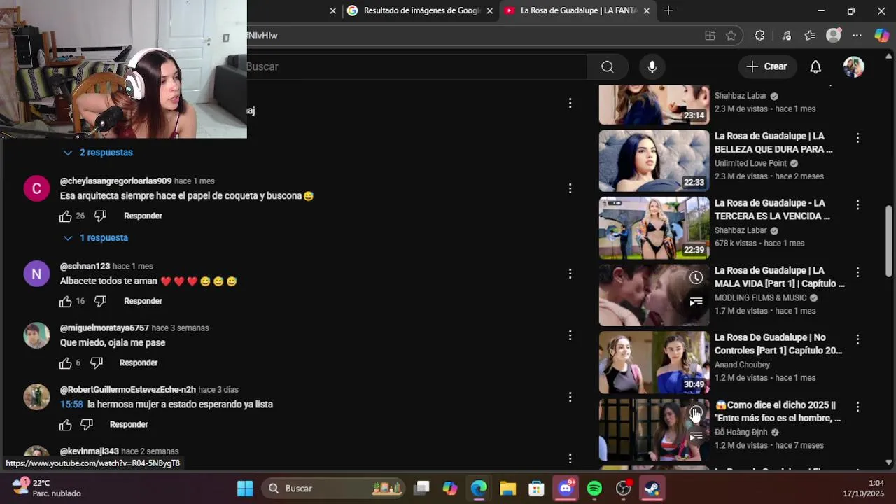Expand the '1 respuesta' replies
The image size is (896, 504).
(95, 238)
